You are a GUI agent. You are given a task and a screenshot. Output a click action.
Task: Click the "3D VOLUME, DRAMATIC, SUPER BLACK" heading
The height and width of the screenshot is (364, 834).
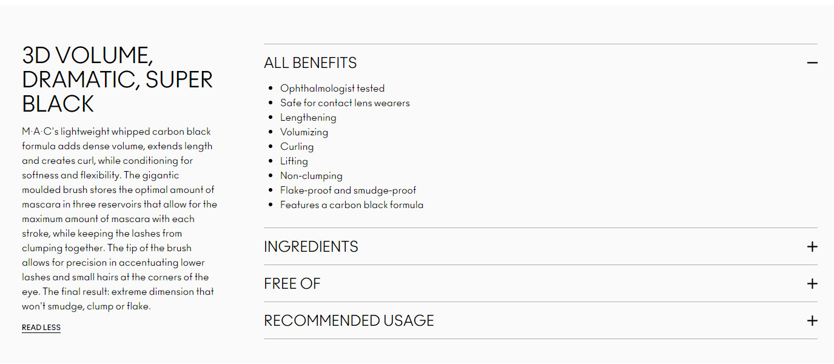[x=117, y=79]
